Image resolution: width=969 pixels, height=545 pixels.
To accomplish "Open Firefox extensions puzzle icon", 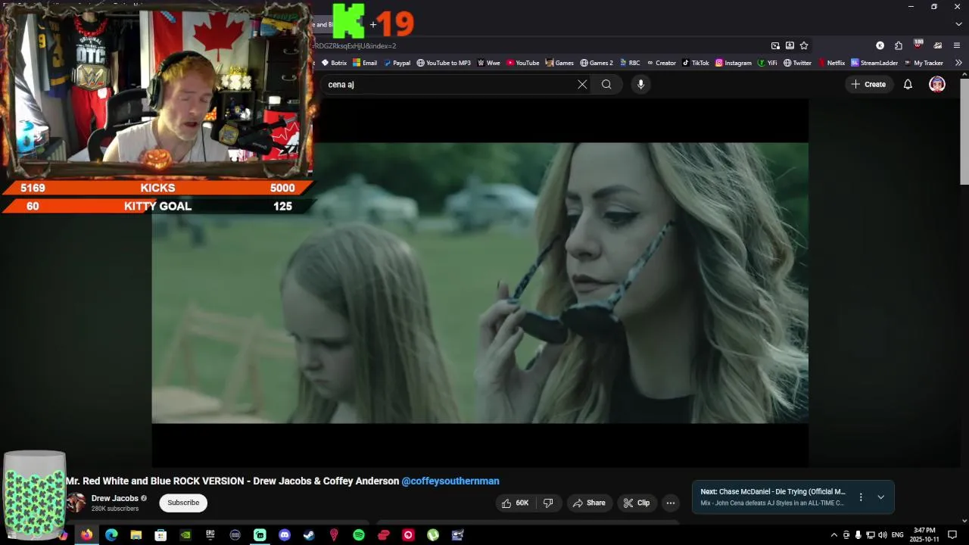I will tap(899, 45).
